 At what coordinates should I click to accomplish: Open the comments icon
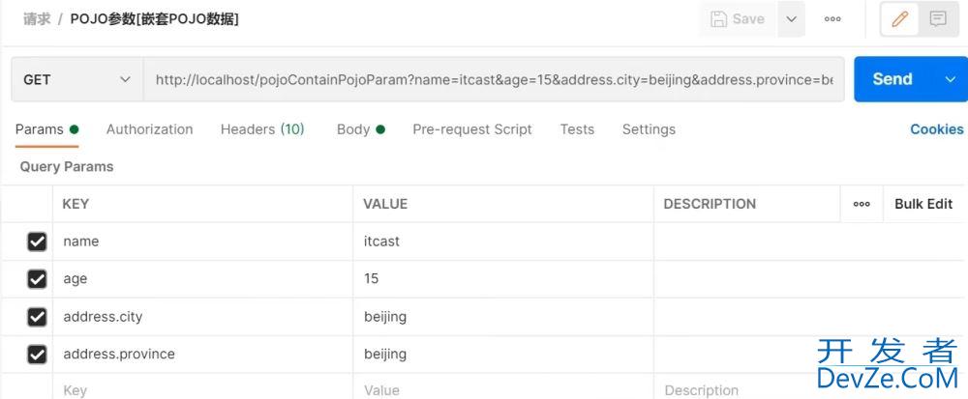click(938, 19)
